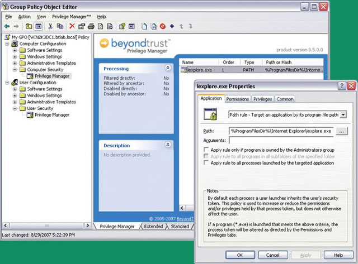
Task: Enable 'Apply rule only if program is owned by Administrators'
Action: 206,150
